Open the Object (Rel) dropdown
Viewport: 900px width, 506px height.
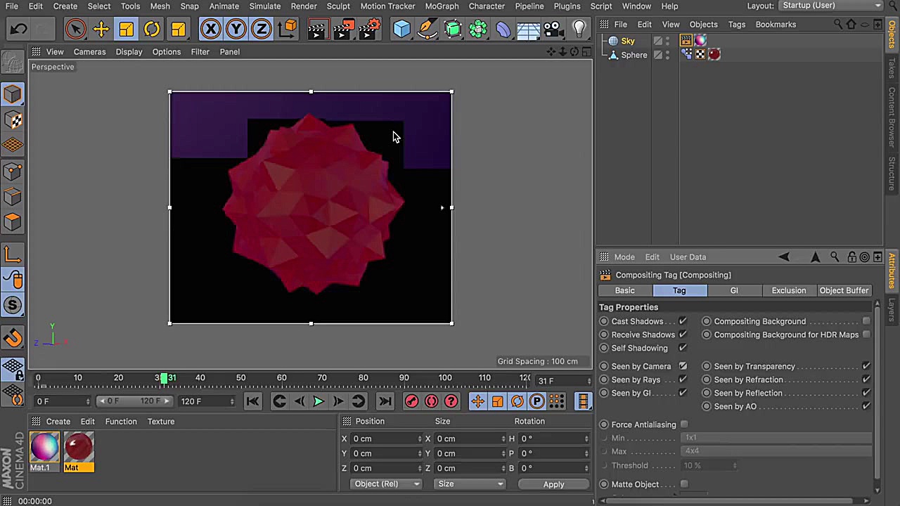click(386, 484)
